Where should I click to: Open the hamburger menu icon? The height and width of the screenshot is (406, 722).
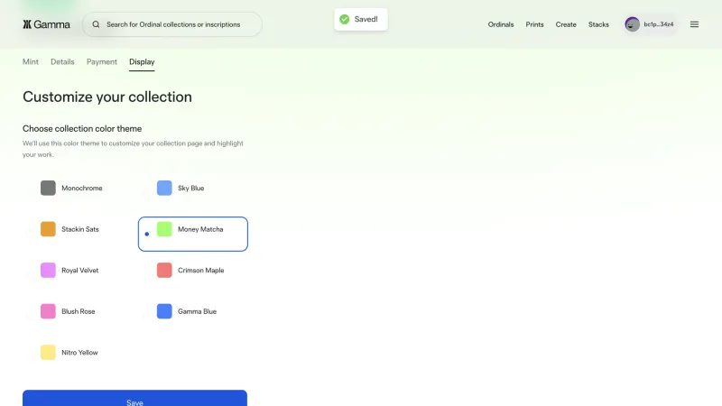pos(694,24)
